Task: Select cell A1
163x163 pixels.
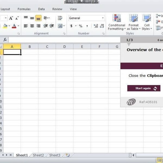Action: pyautogui.click(x=12, y=52)
